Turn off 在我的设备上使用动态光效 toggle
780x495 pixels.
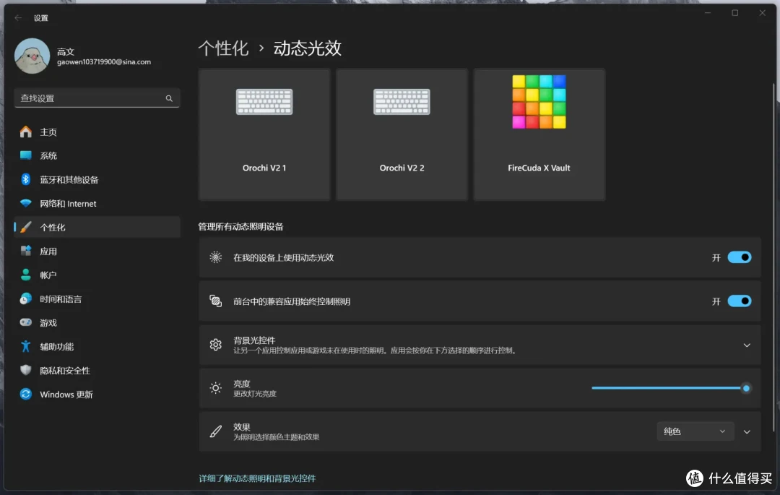(740, 257)
